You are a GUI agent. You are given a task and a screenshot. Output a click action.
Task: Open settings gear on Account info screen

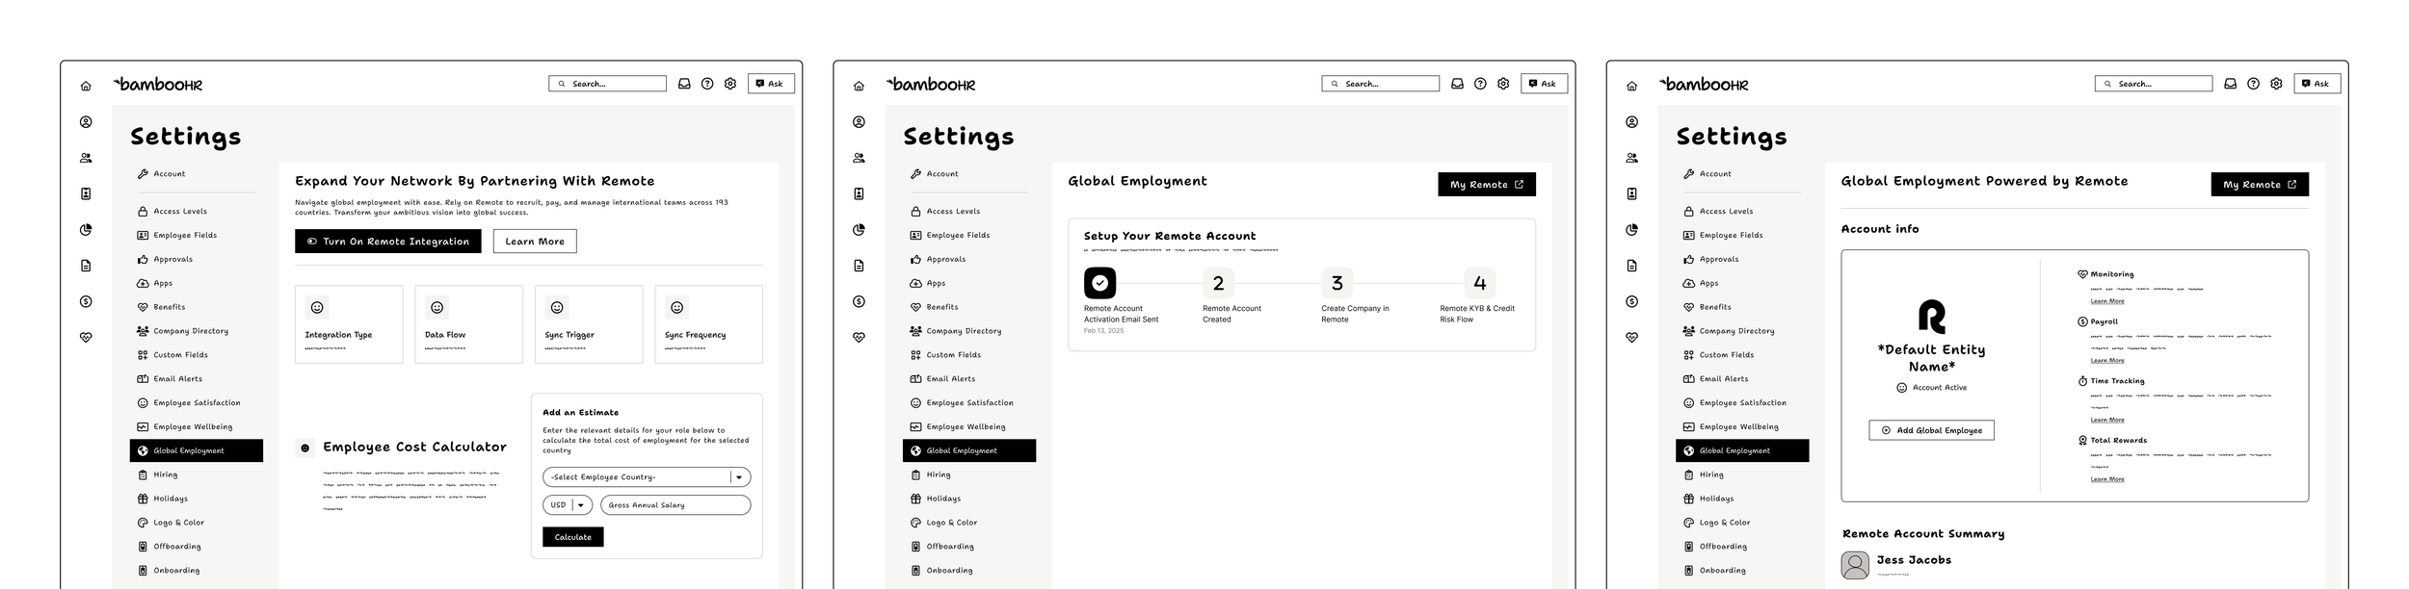[x=2276, y=84]
